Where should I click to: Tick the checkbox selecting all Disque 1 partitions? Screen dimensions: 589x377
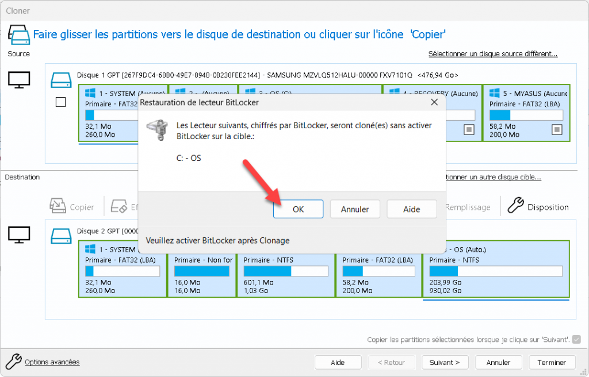pyautogui.click(x=60, y=102)
